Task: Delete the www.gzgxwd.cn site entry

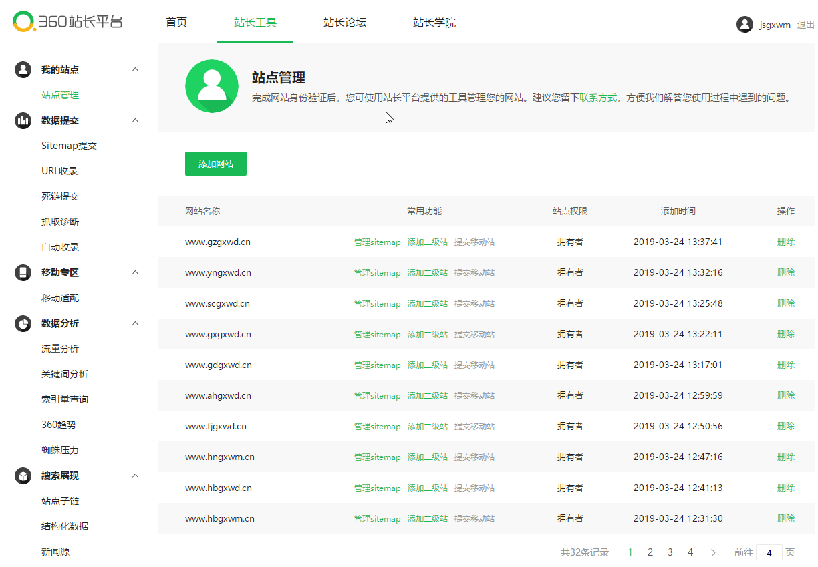Action: tap(785, 242)
